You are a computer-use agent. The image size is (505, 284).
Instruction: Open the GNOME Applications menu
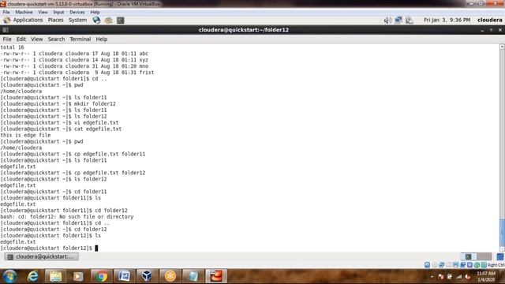pyautogui.click(x=28, y=20)
